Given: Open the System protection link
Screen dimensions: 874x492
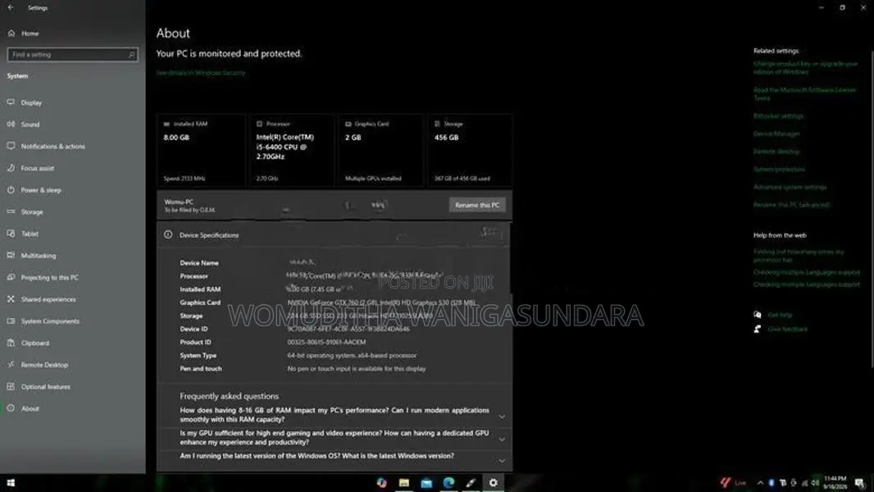Looking at the screenshot, I should [x=779, y=170].
